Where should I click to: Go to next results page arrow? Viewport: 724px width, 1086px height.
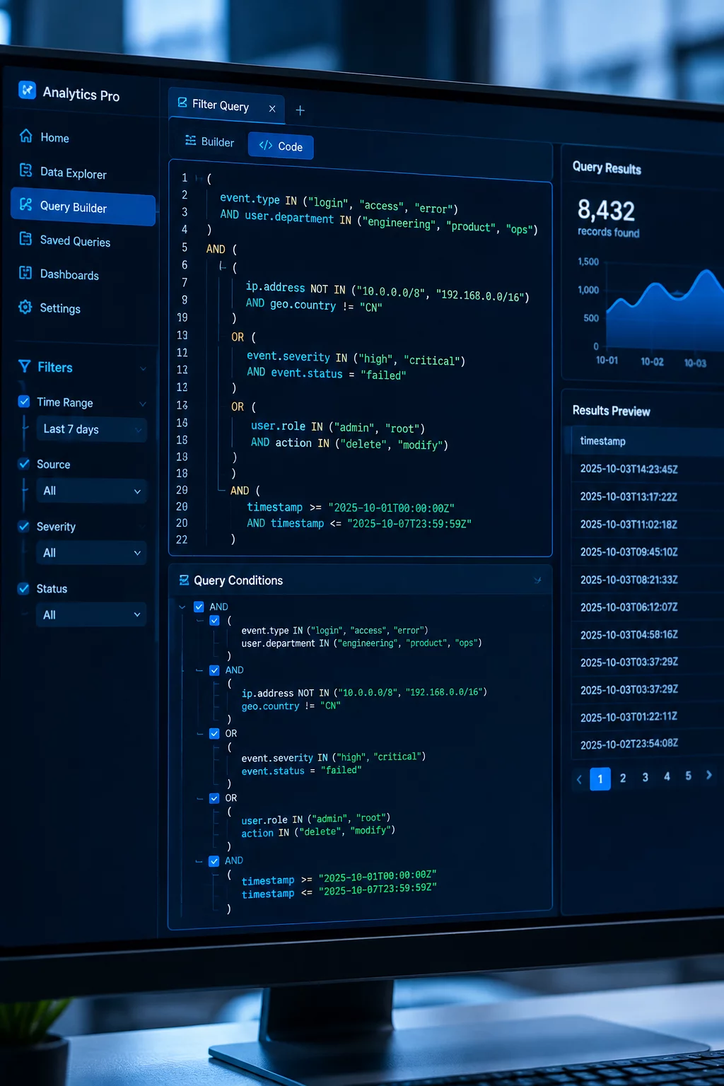click(709, 775)
